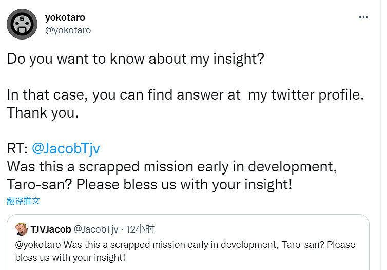The width and height of the screenshot is (387, 270).
Task: Open the yokotaro display name
Action: coord(65,17)
